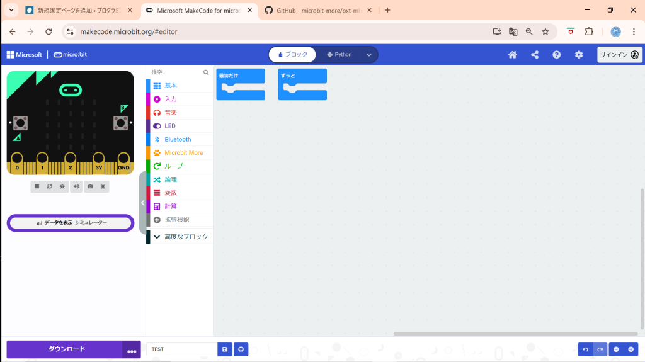
Task: Launch the simulator in fullscreen
Action: pyautogui.click(x=103, y=186)
